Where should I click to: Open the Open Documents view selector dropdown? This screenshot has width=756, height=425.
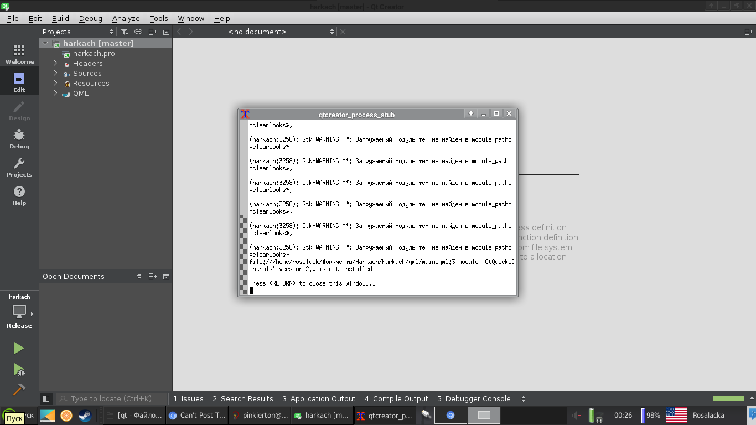92,277
